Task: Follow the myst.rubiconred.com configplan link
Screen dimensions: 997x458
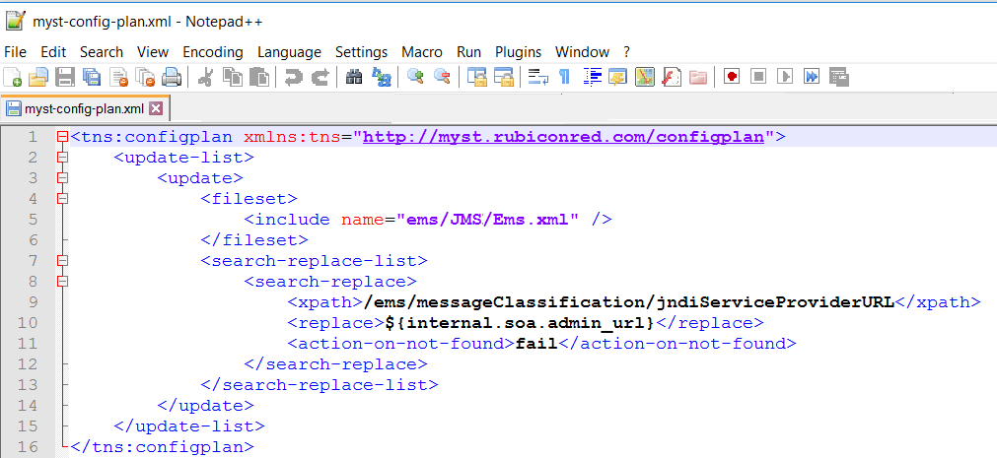Action: pyautogui.click(x=564, y=137)
